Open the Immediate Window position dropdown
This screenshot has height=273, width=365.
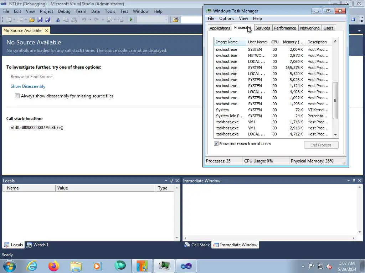(349, 181)
